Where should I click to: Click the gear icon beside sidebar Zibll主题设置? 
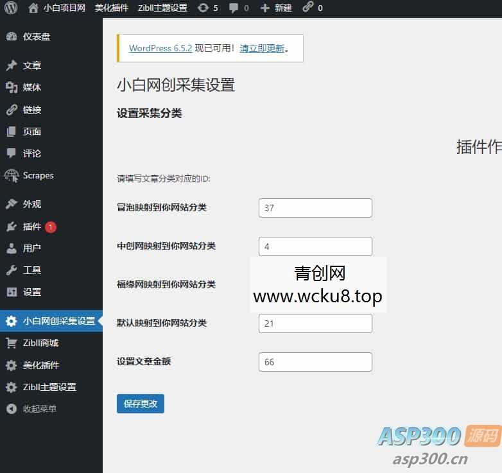pyautogui.click(x=12, y=387)
